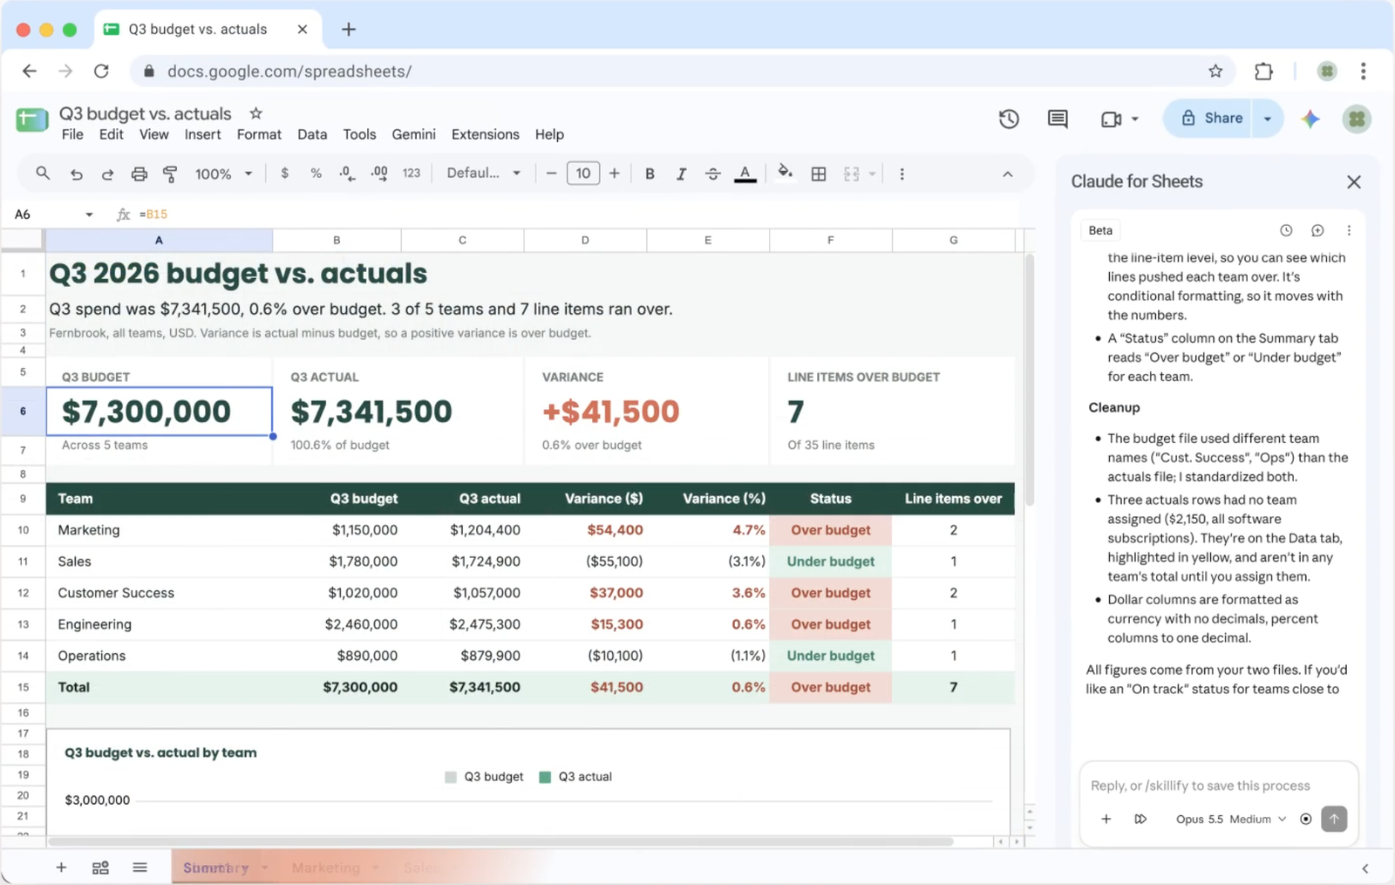The image size is (1395, 885).
Task: Toggle bold formatting
Action: click(x=650, y=174)
